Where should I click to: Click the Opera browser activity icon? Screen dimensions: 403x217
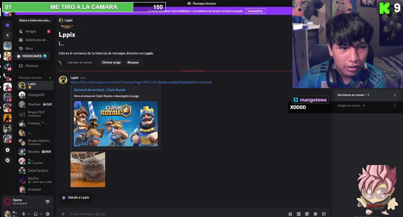(8, 202)
